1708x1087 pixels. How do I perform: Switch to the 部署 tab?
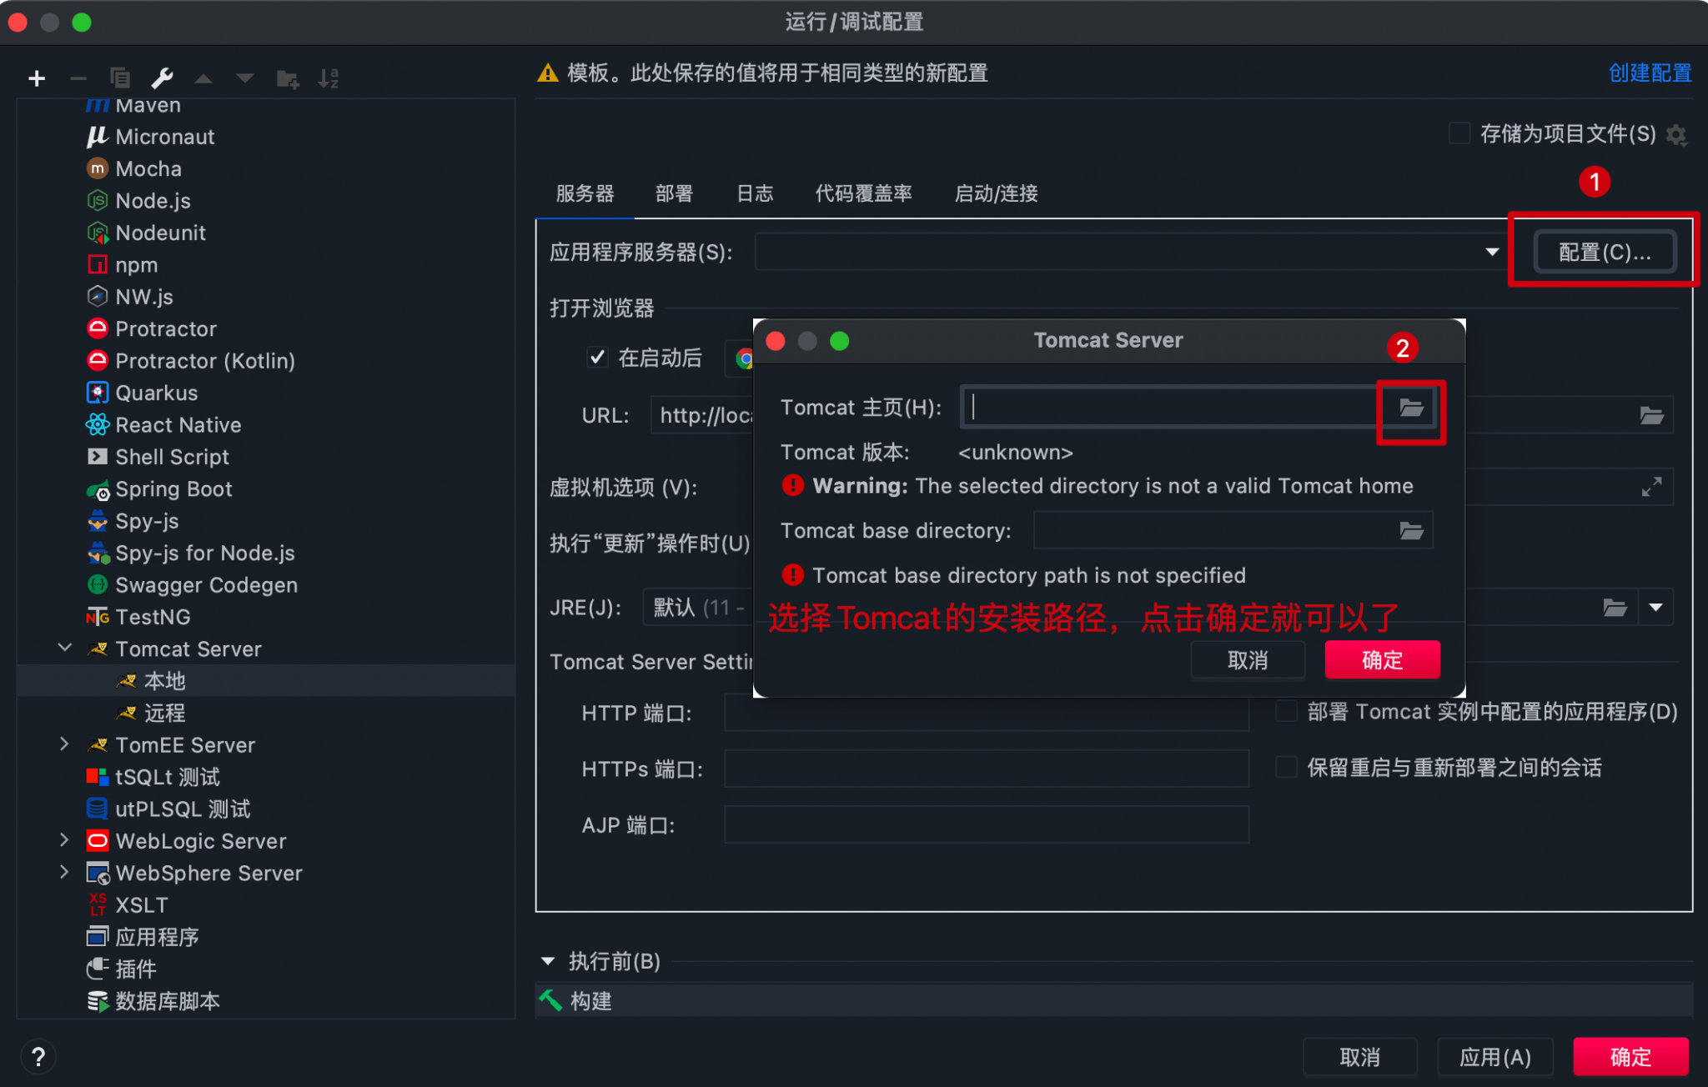coord(674,193)
